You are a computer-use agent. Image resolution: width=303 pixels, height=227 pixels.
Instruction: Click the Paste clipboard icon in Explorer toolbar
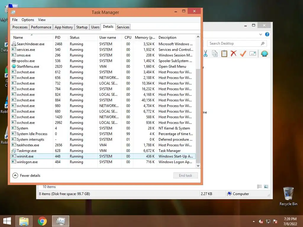(x=224, y=54)
